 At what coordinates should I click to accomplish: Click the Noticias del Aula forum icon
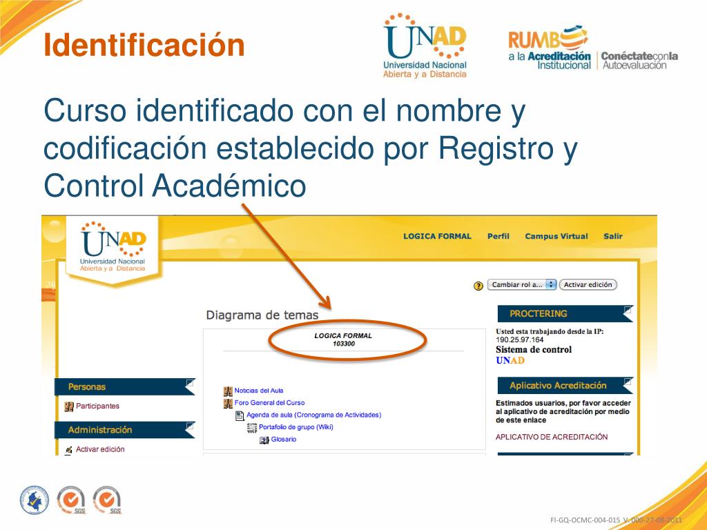click(228, 391)
